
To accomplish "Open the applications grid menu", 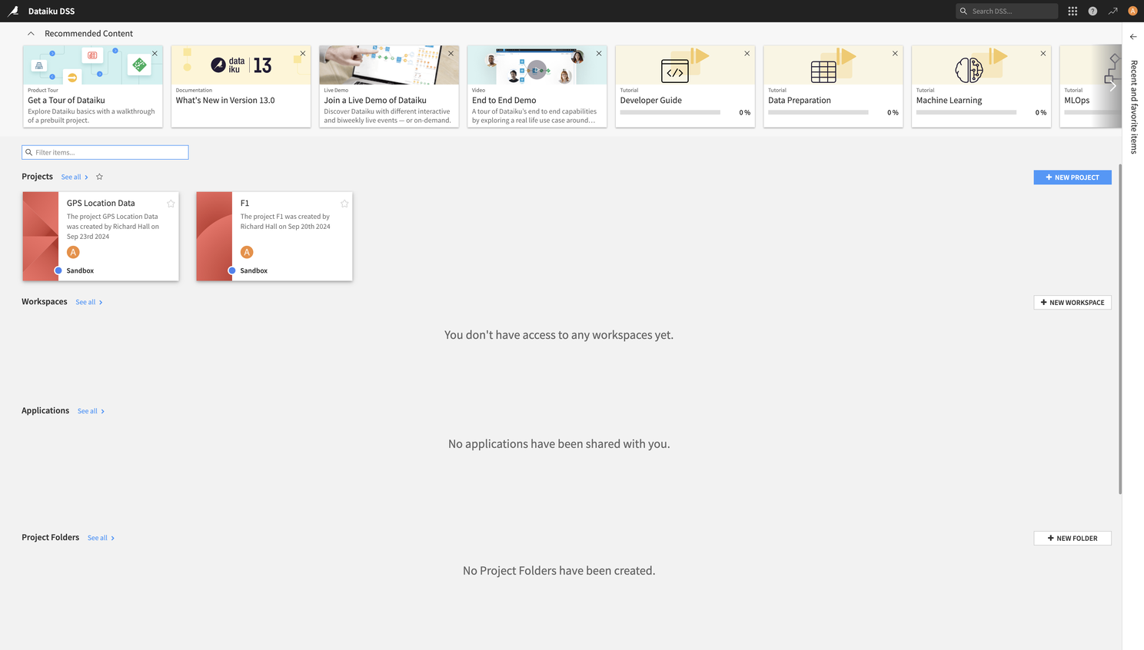I will [x=1072, y=11].
